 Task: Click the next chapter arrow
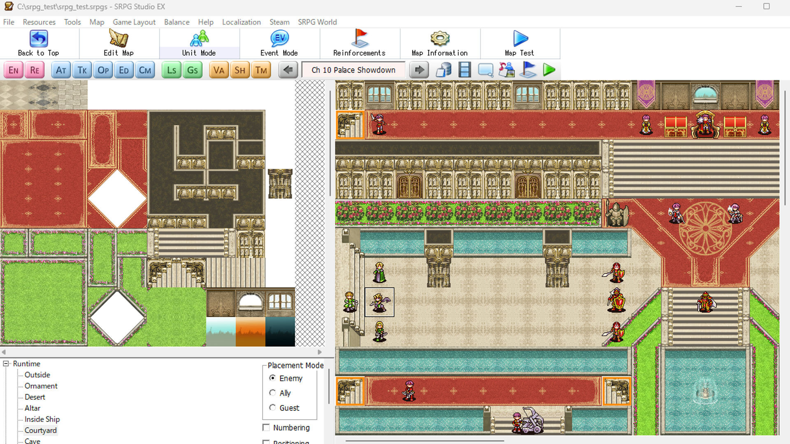[x=419, y=69]
